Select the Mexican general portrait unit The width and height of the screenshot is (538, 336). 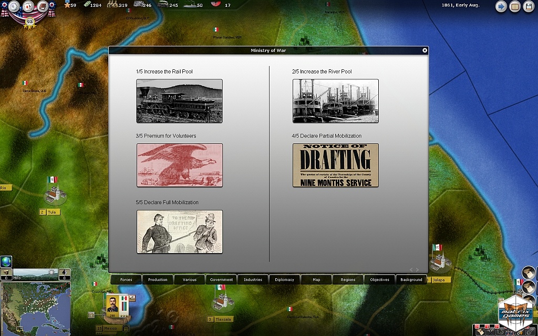tap(112, 304)
